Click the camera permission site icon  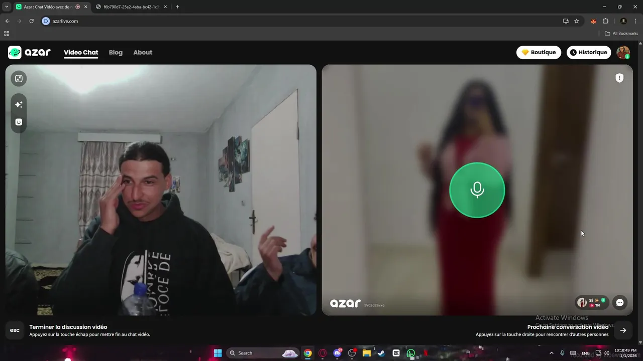(x=46, y=21)
